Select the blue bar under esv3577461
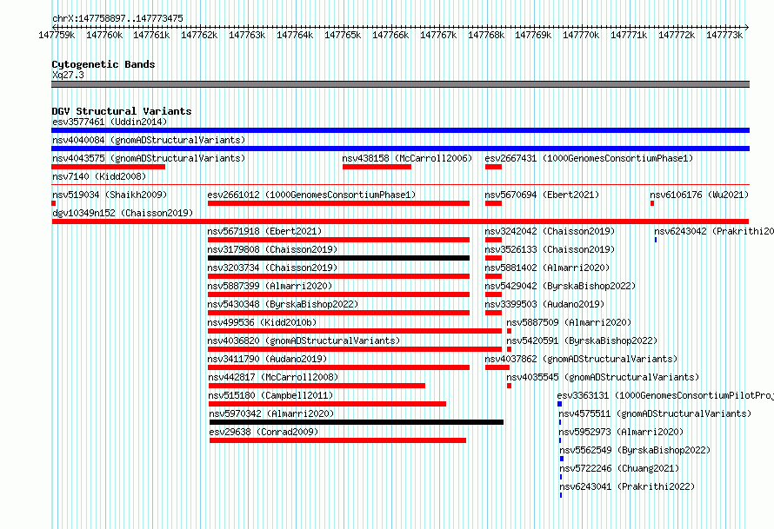The height and width of the screenshot is (529, 774). (400, 130)
